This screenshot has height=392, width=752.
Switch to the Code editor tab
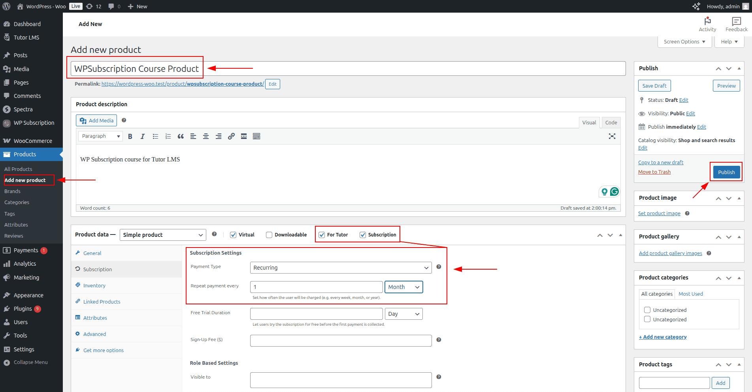click(x=611, y=123)
